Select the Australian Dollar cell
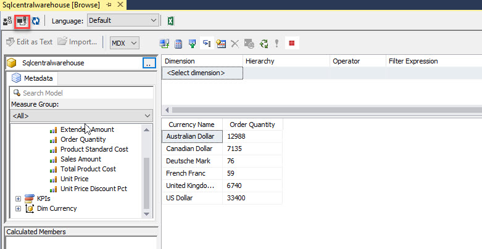Viewport: 482px width, 249px height. click(x=192, y=136)
